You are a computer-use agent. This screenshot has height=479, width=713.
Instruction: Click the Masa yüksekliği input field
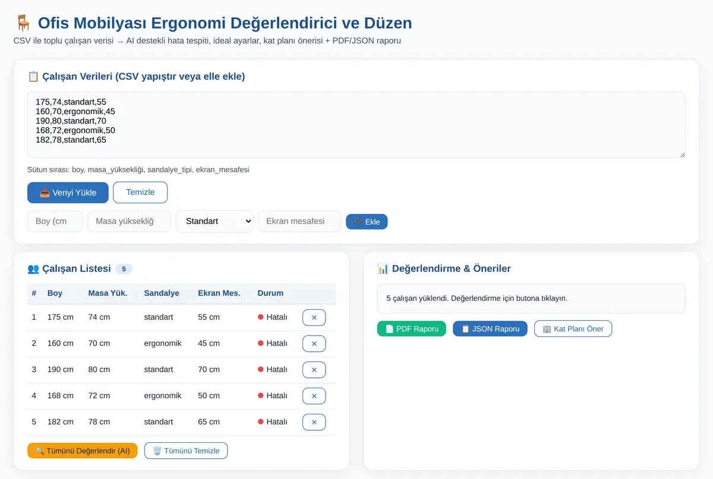[x=129, y=221]
